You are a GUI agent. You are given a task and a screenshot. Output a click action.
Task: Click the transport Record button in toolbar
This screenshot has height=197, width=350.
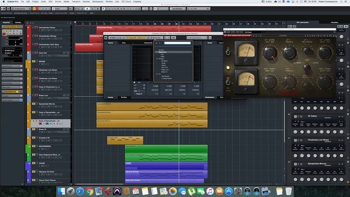97,9
